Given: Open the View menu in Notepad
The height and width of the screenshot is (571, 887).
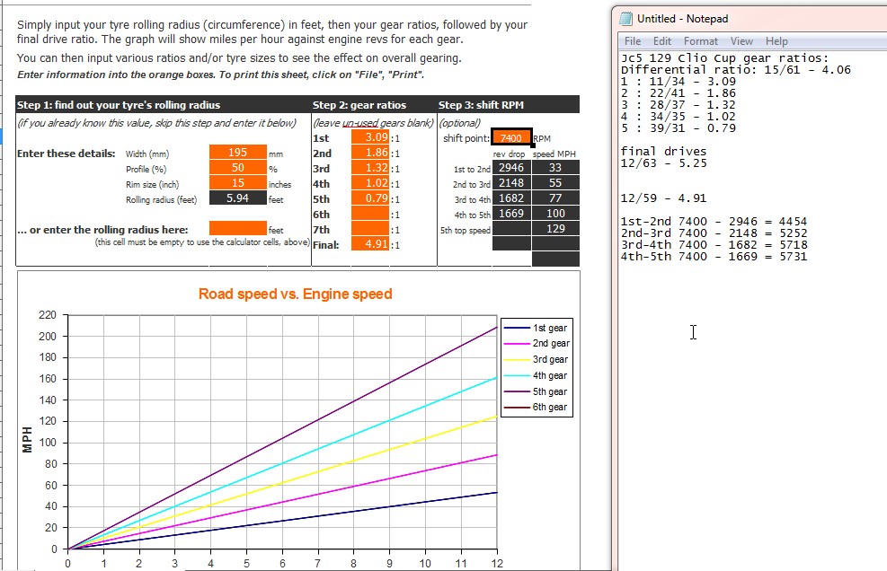Looking at the screenshot, I should point(741,41).
